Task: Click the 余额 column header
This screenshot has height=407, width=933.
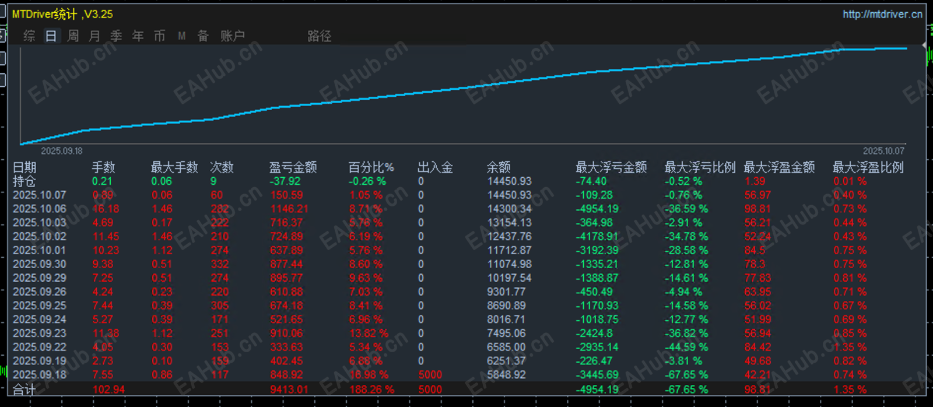Action: click(499, 167)
